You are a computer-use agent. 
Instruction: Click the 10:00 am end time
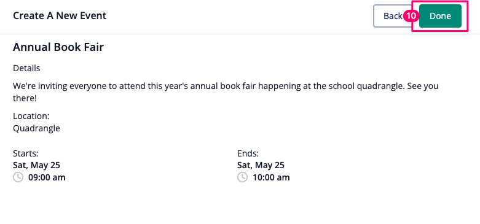coord(271,177)
